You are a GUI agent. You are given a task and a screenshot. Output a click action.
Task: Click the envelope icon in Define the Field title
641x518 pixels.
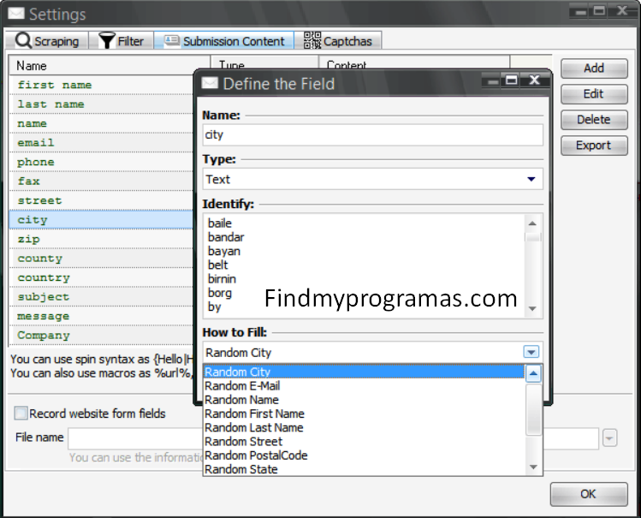click(x=210, y=83)
